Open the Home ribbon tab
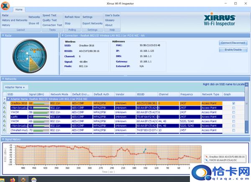Viewport: 251px width, 182px height. pos(19,9)
